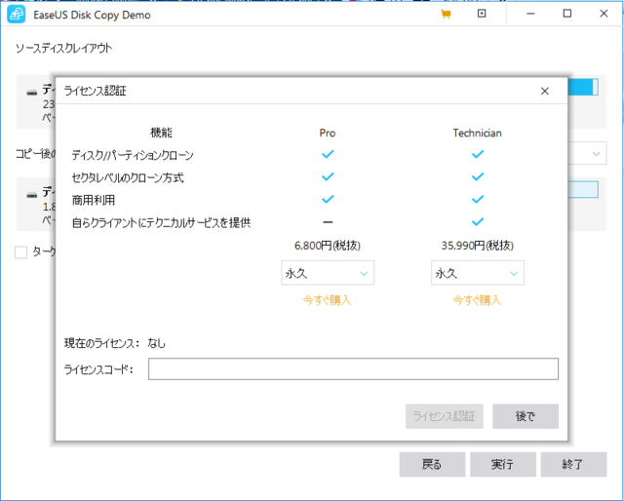
Task: Open the Pro 永久 license term dropdown
Action: (x=328, y=273)
